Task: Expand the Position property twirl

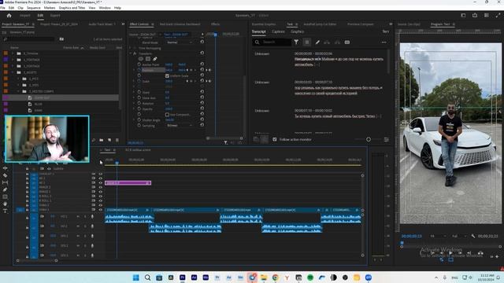Action: (x=135, y=70)
